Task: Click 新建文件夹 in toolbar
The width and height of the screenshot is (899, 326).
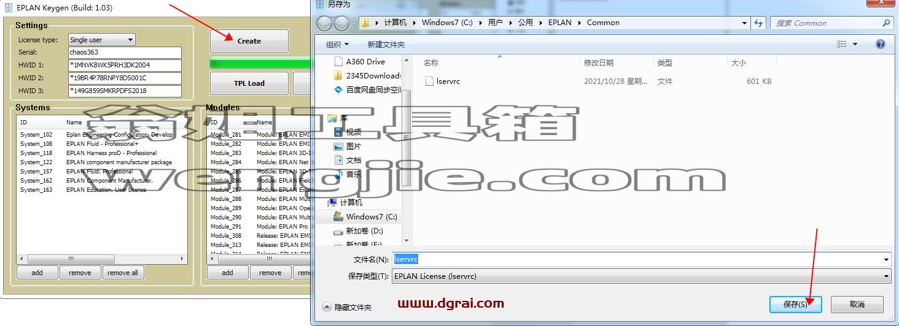Action: pyautogui.click(x=386, y=44)
